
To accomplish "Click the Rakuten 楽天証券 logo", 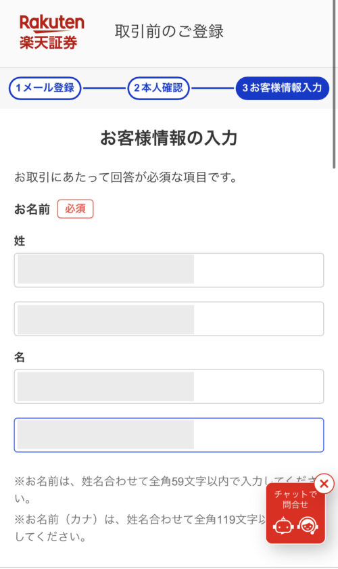I will (51, 32).
